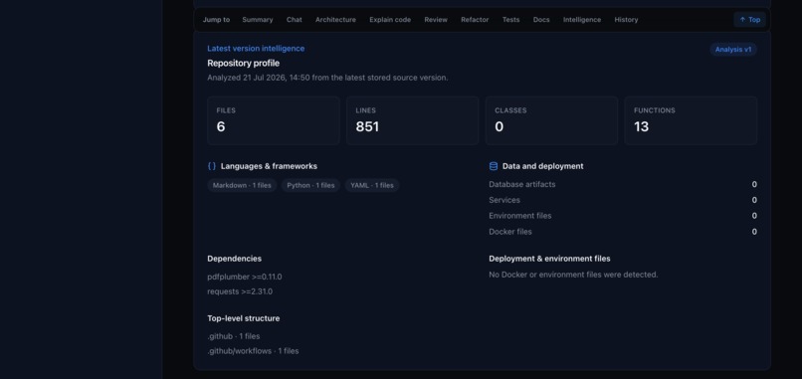Viewport: 802px width, 379px height.
Task: Click the curly braces Languages icon
Action: tap(212, 166)
